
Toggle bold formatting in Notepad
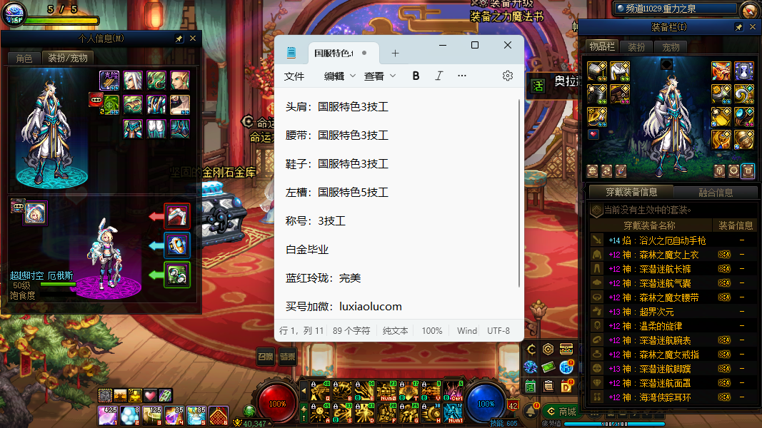(416, 76)
